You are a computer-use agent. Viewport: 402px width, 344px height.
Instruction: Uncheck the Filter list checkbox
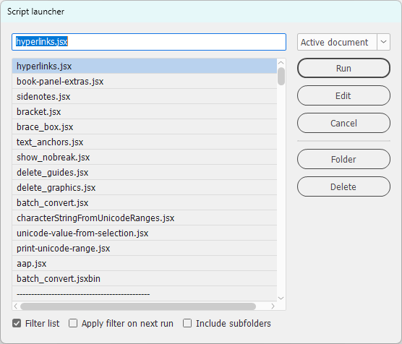[17, 323]
